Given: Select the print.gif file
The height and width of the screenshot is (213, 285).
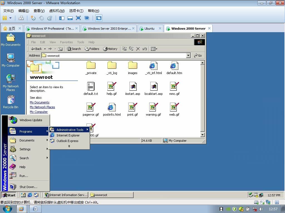Looking at the screenshot, I should click(x=132, y=109).
